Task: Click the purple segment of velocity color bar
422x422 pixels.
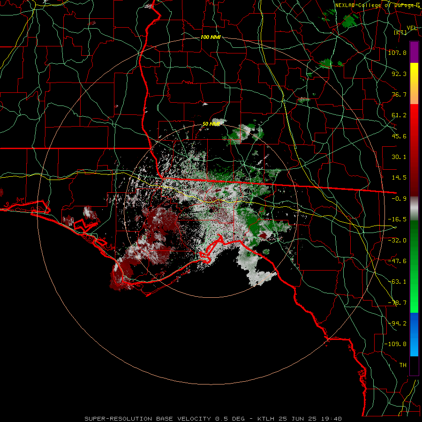Action: point(414,52)
